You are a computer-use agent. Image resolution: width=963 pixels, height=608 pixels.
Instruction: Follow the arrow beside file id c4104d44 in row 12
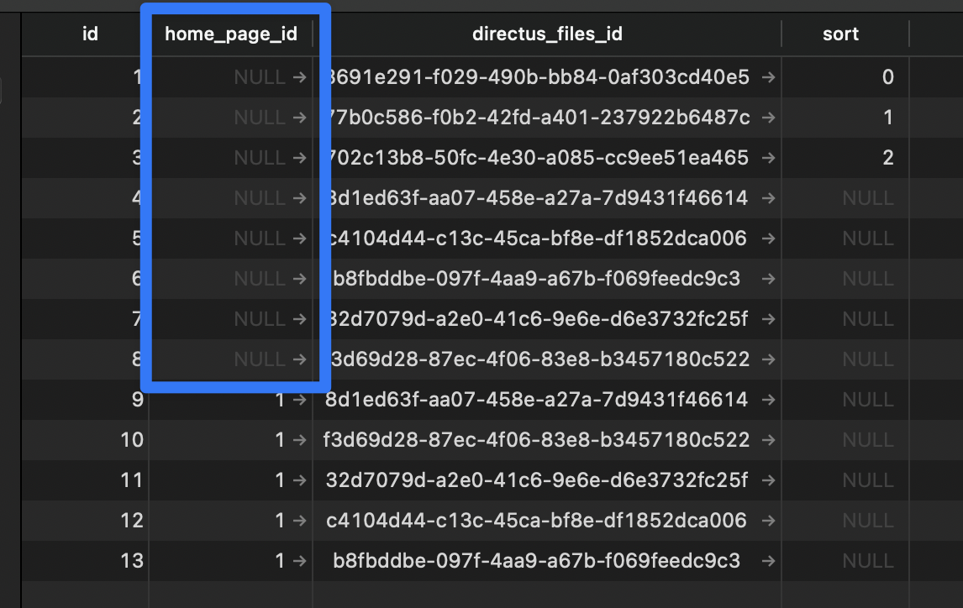click(767, 520)
